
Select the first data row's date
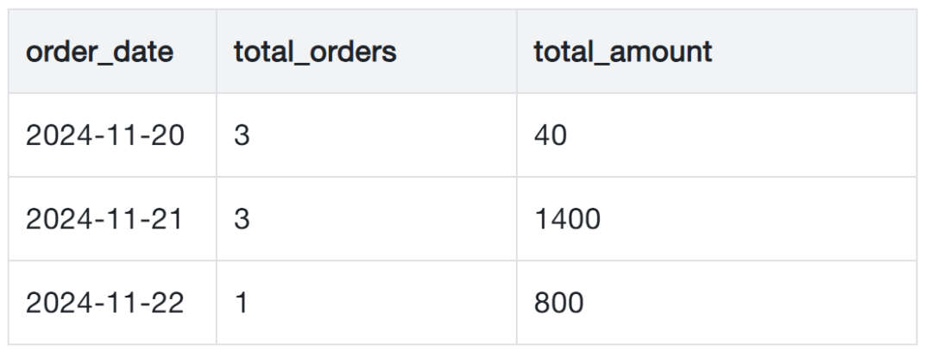click(104, 136)
